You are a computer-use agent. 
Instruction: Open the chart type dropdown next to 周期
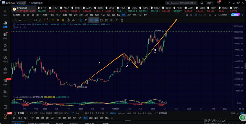click(38, 15)
